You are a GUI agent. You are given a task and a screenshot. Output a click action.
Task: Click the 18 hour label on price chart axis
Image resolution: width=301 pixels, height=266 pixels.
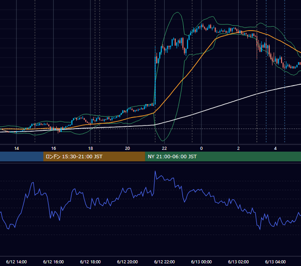[90, 149]
